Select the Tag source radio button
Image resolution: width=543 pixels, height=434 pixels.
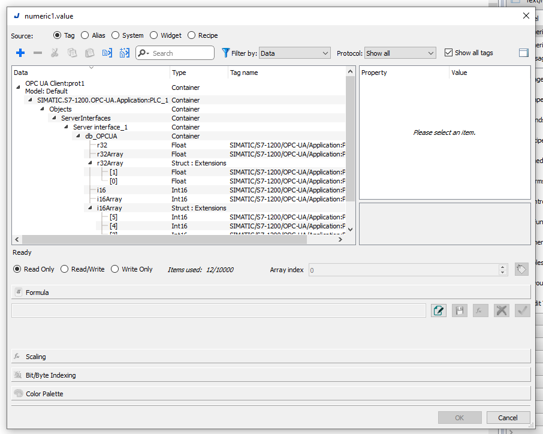pyautogui.click(x=57, y=35)
